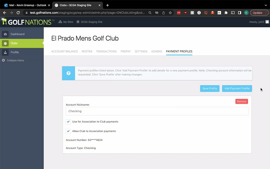Screen dimensions: 270x169
Task: Click the green S extension icon
Action: tap(199, 13)
